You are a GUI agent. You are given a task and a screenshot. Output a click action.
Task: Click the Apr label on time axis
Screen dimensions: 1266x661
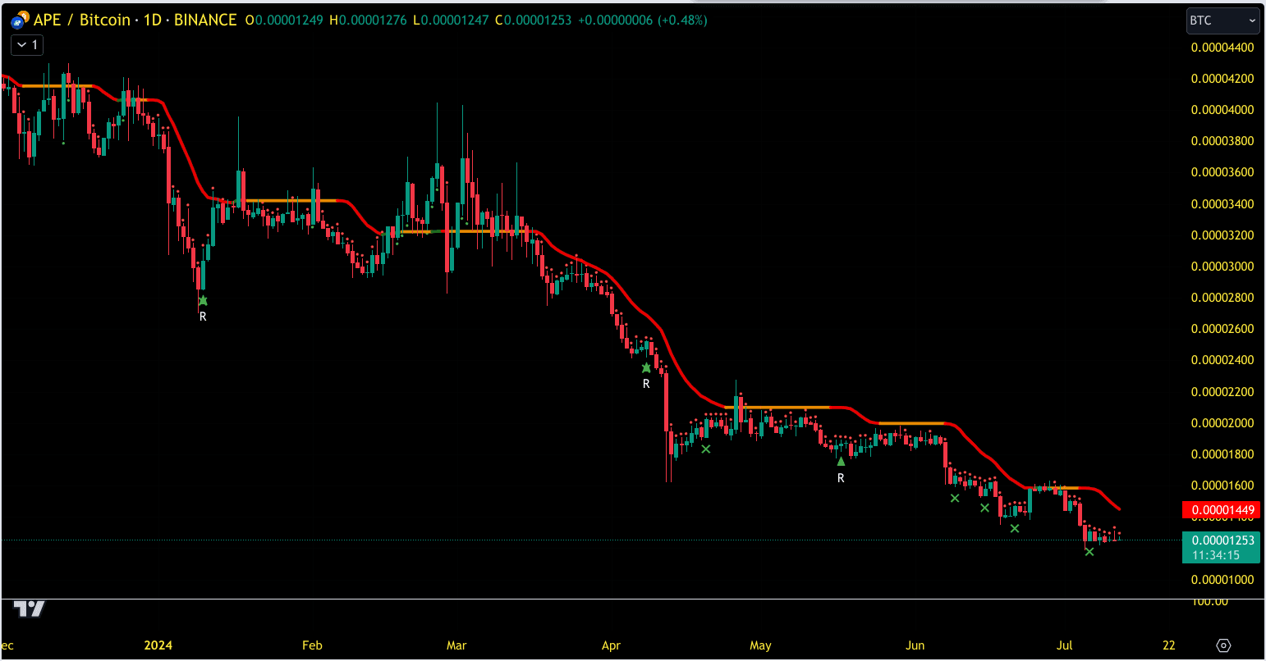coord(611,645)
